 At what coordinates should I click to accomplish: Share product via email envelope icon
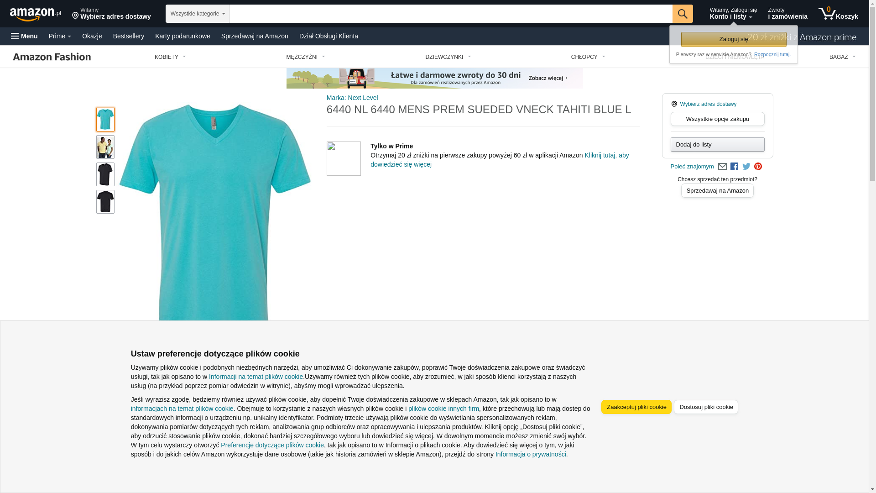[x=722, y=167]
